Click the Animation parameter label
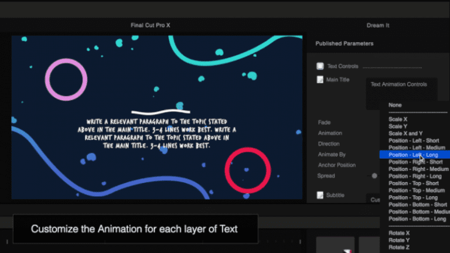This screenshot has height=253, width=450. (x=330, y=133)
